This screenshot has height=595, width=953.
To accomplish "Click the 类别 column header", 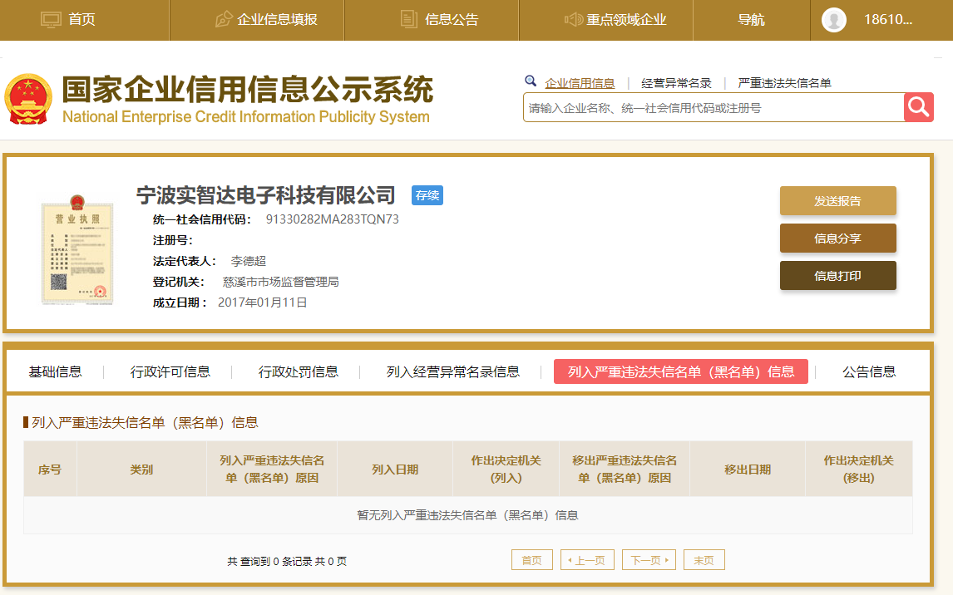I will (141, 470).
